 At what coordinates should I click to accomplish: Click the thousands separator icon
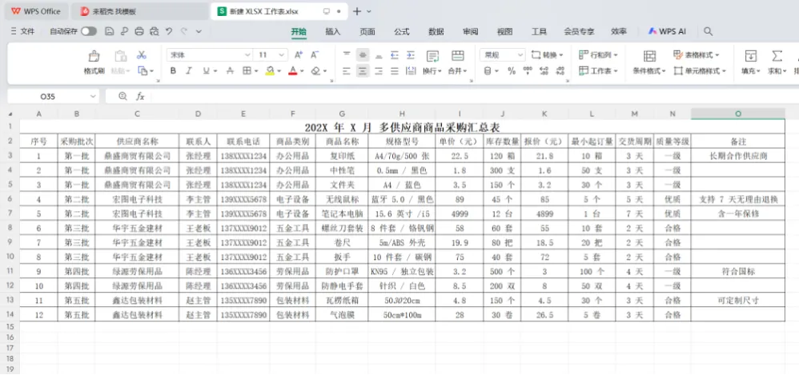click(x=528, y=71)
